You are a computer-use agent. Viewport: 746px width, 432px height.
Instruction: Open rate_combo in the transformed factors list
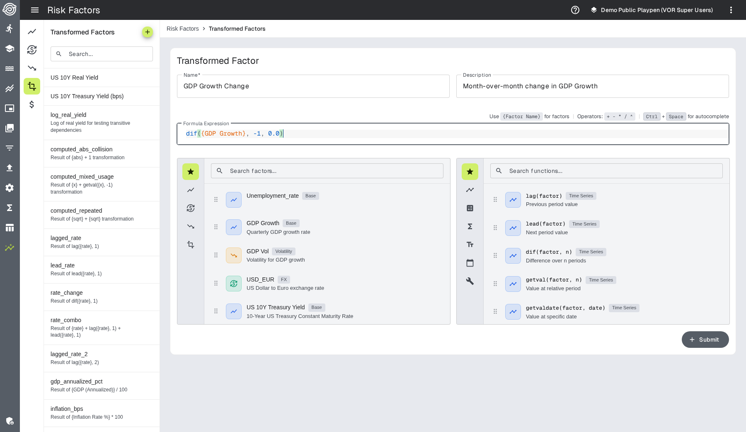click(x=102, y=327)
